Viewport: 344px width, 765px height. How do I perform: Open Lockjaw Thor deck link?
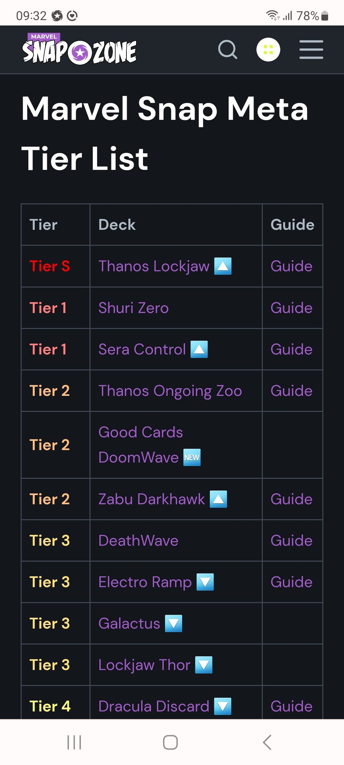(x=144, y=665)
